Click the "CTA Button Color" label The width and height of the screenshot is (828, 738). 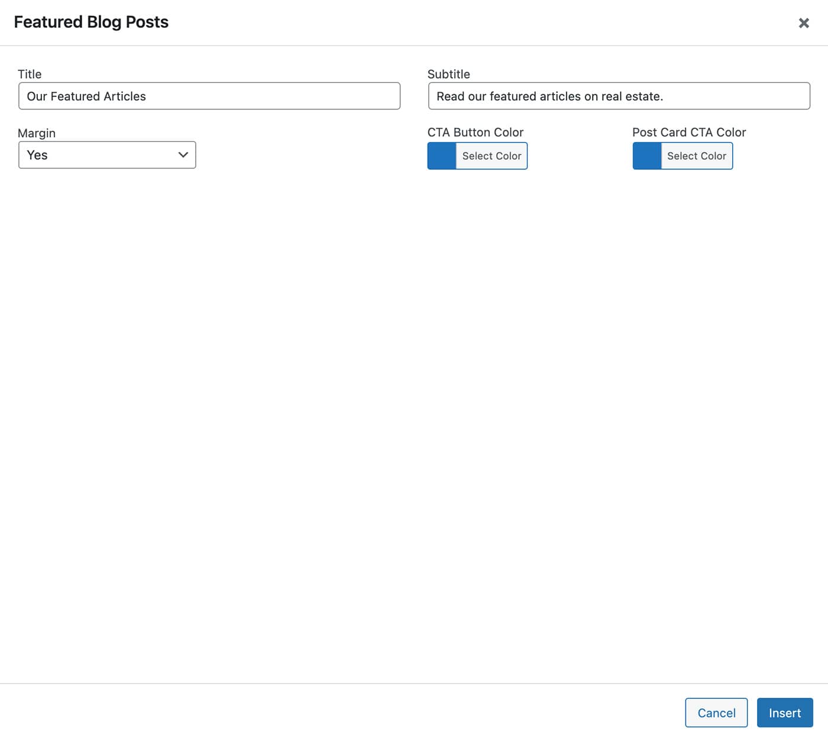(475, 132)
